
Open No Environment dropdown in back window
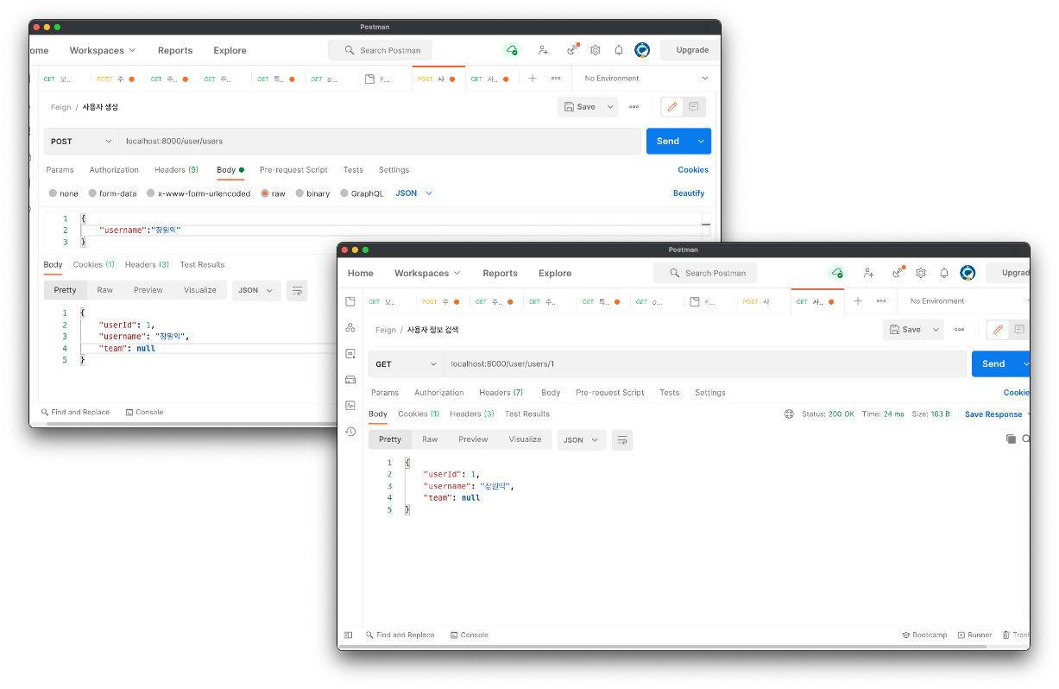(646, 78)
